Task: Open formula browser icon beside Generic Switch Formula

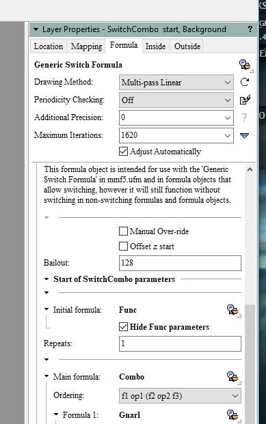Action: click(245, 65)
